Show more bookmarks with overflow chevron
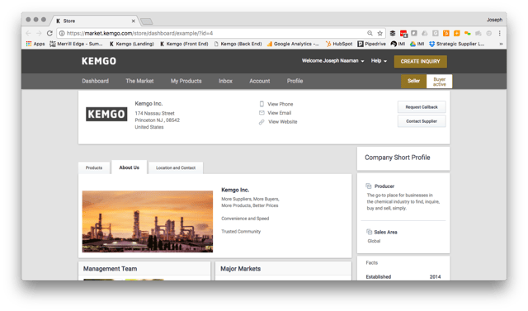Image resolution: width=528 pixels, height=311 pixels. click(501, 44)
